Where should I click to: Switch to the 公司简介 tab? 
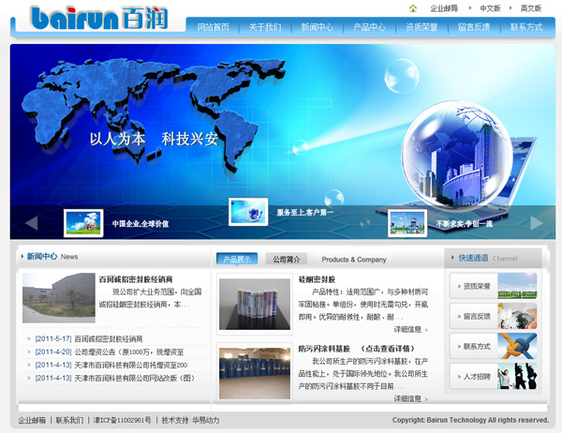point(287,260)
